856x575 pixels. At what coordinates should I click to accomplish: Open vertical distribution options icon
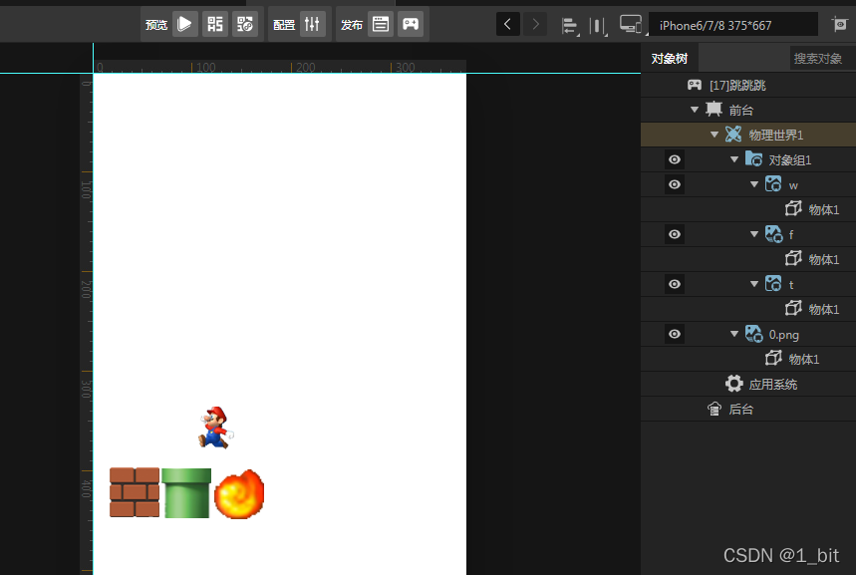click(598, 25)
